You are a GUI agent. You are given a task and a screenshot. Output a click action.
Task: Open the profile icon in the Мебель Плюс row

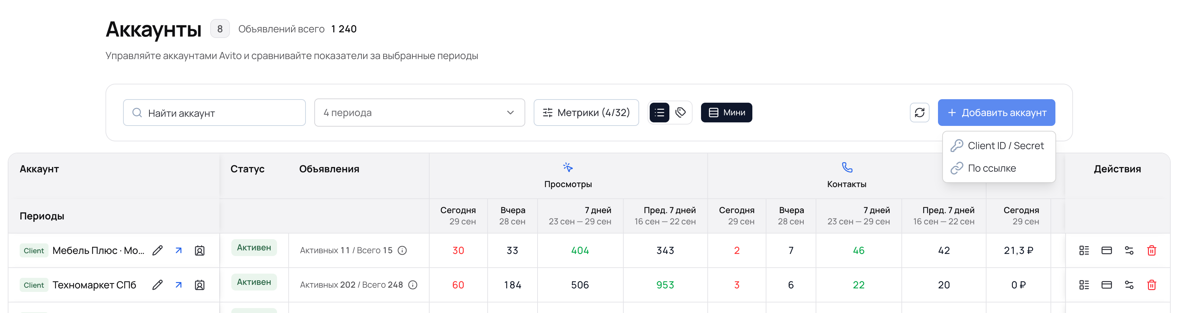[199, 251]
